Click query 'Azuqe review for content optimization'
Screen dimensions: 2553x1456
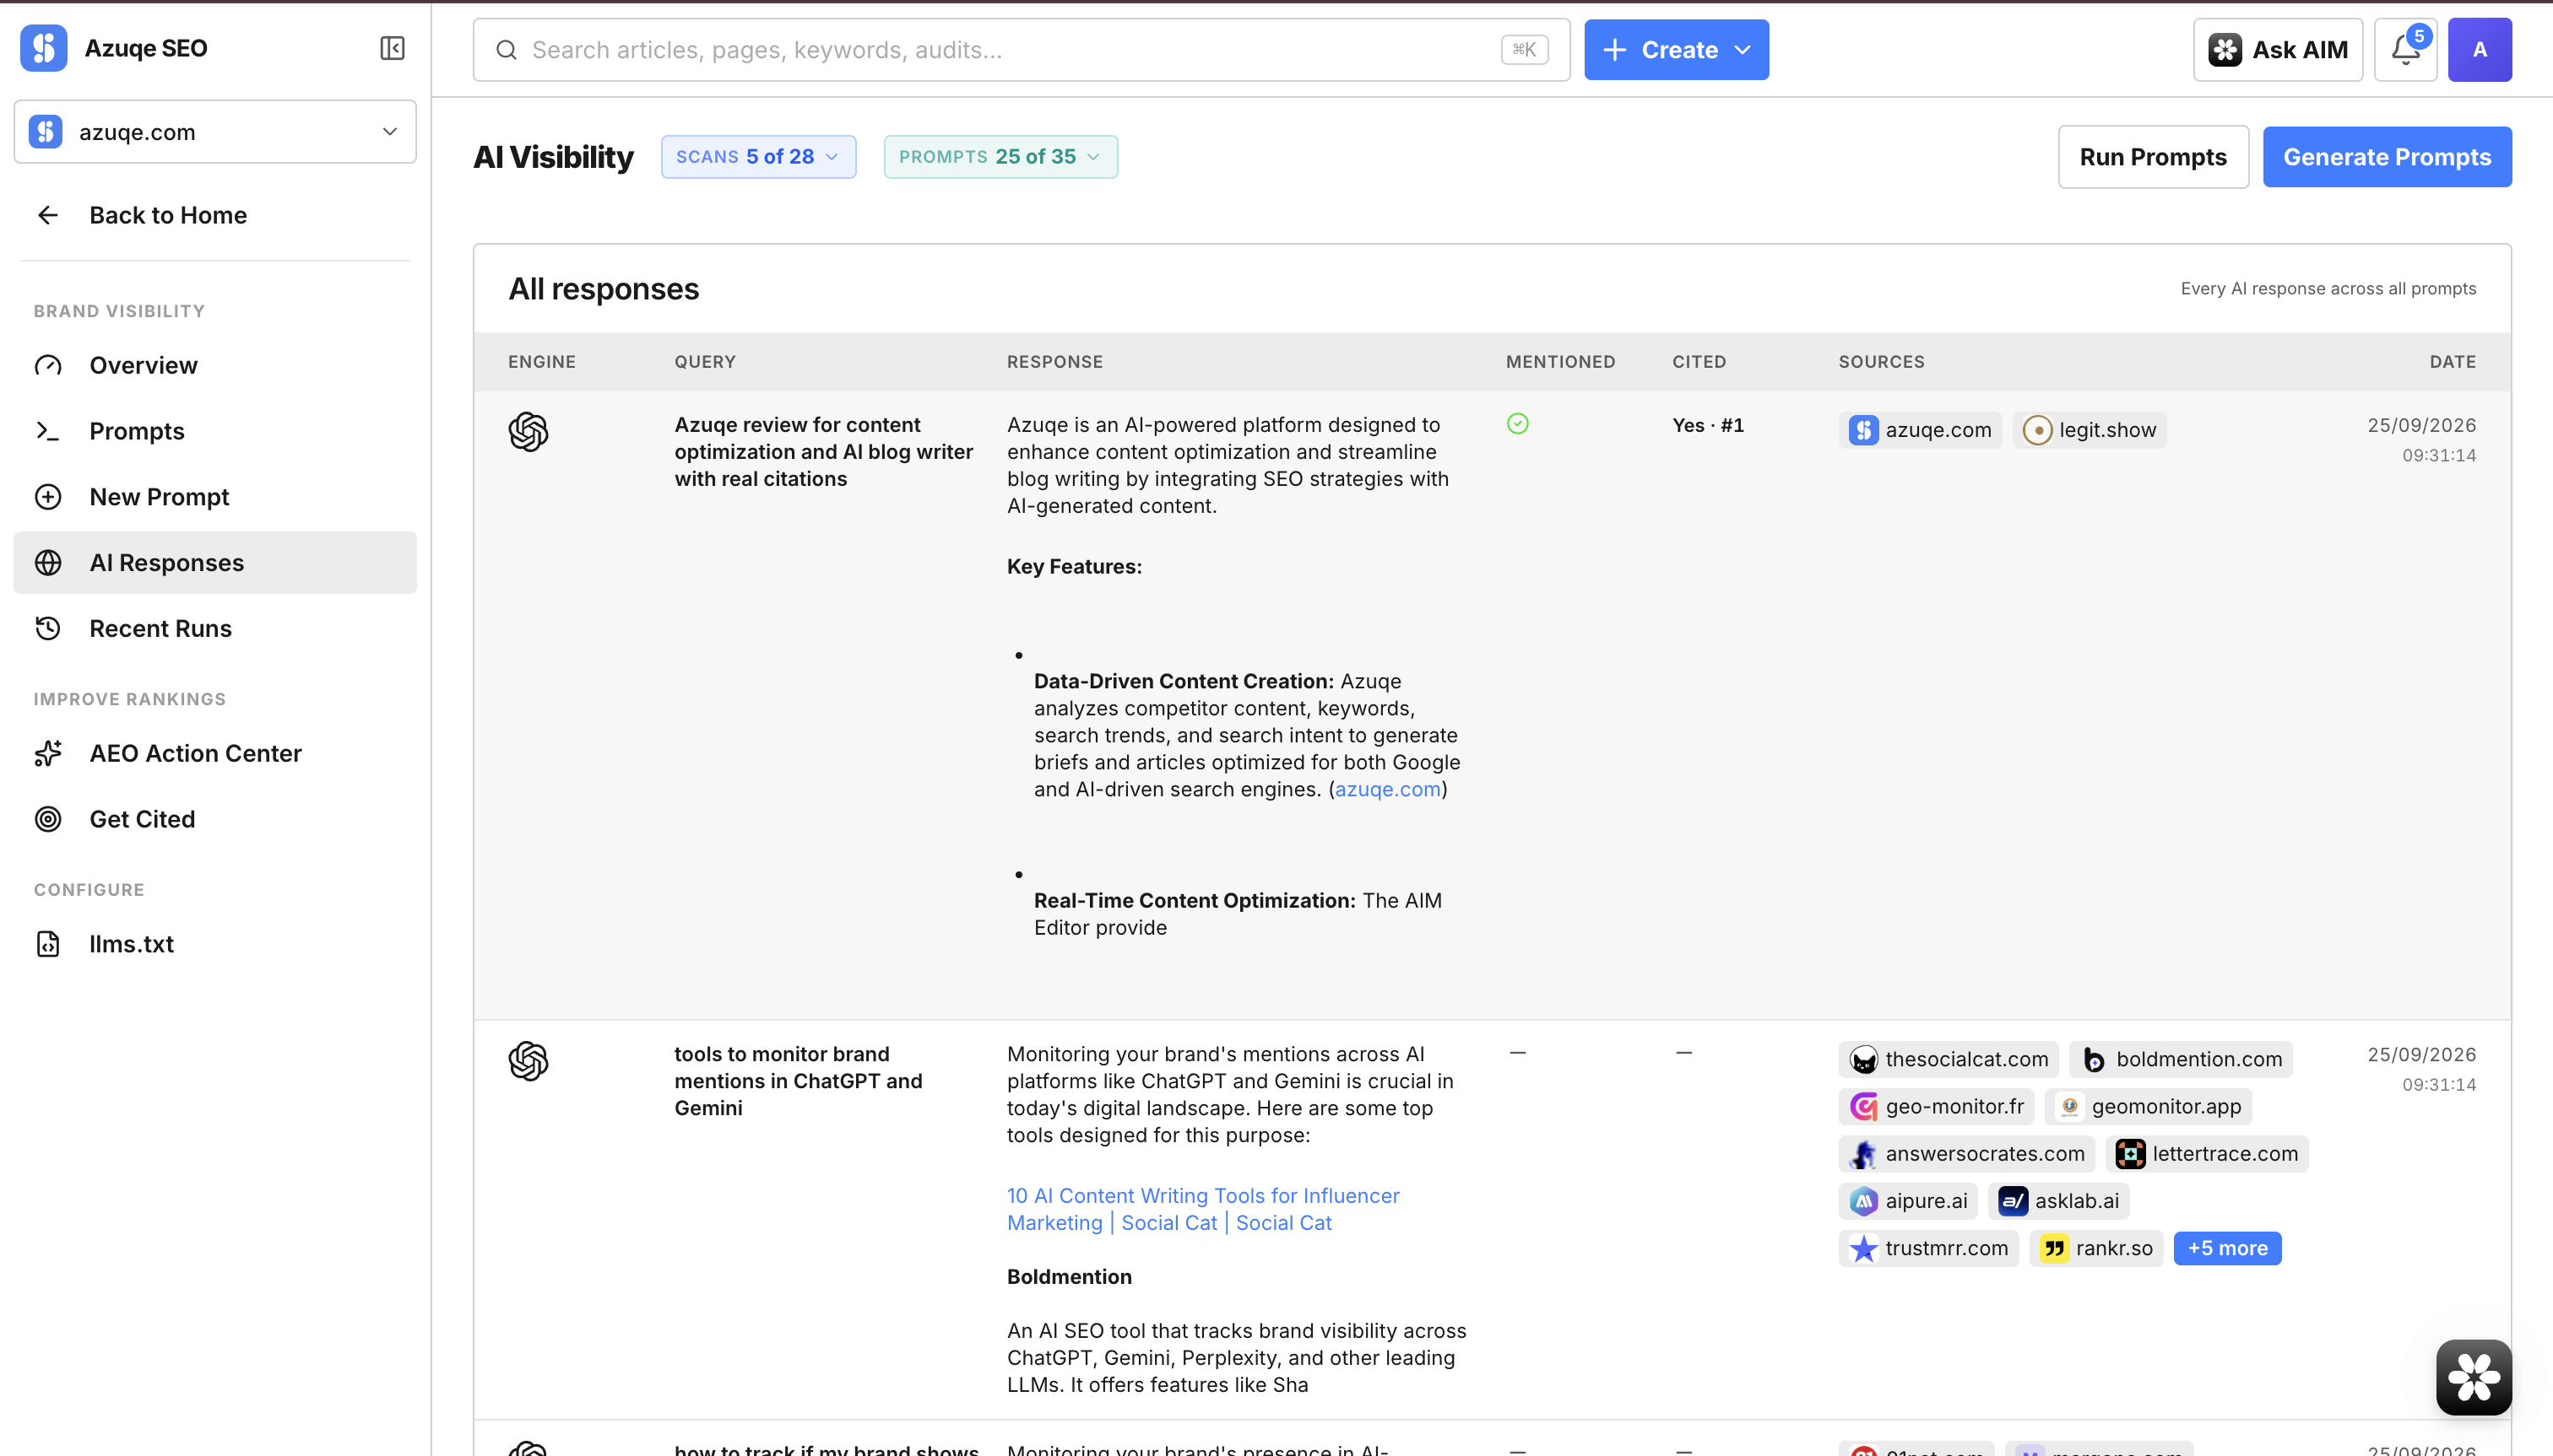824,452
